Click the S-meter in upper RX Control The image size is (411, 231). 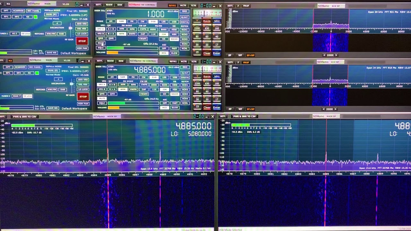tap(207, 13)
